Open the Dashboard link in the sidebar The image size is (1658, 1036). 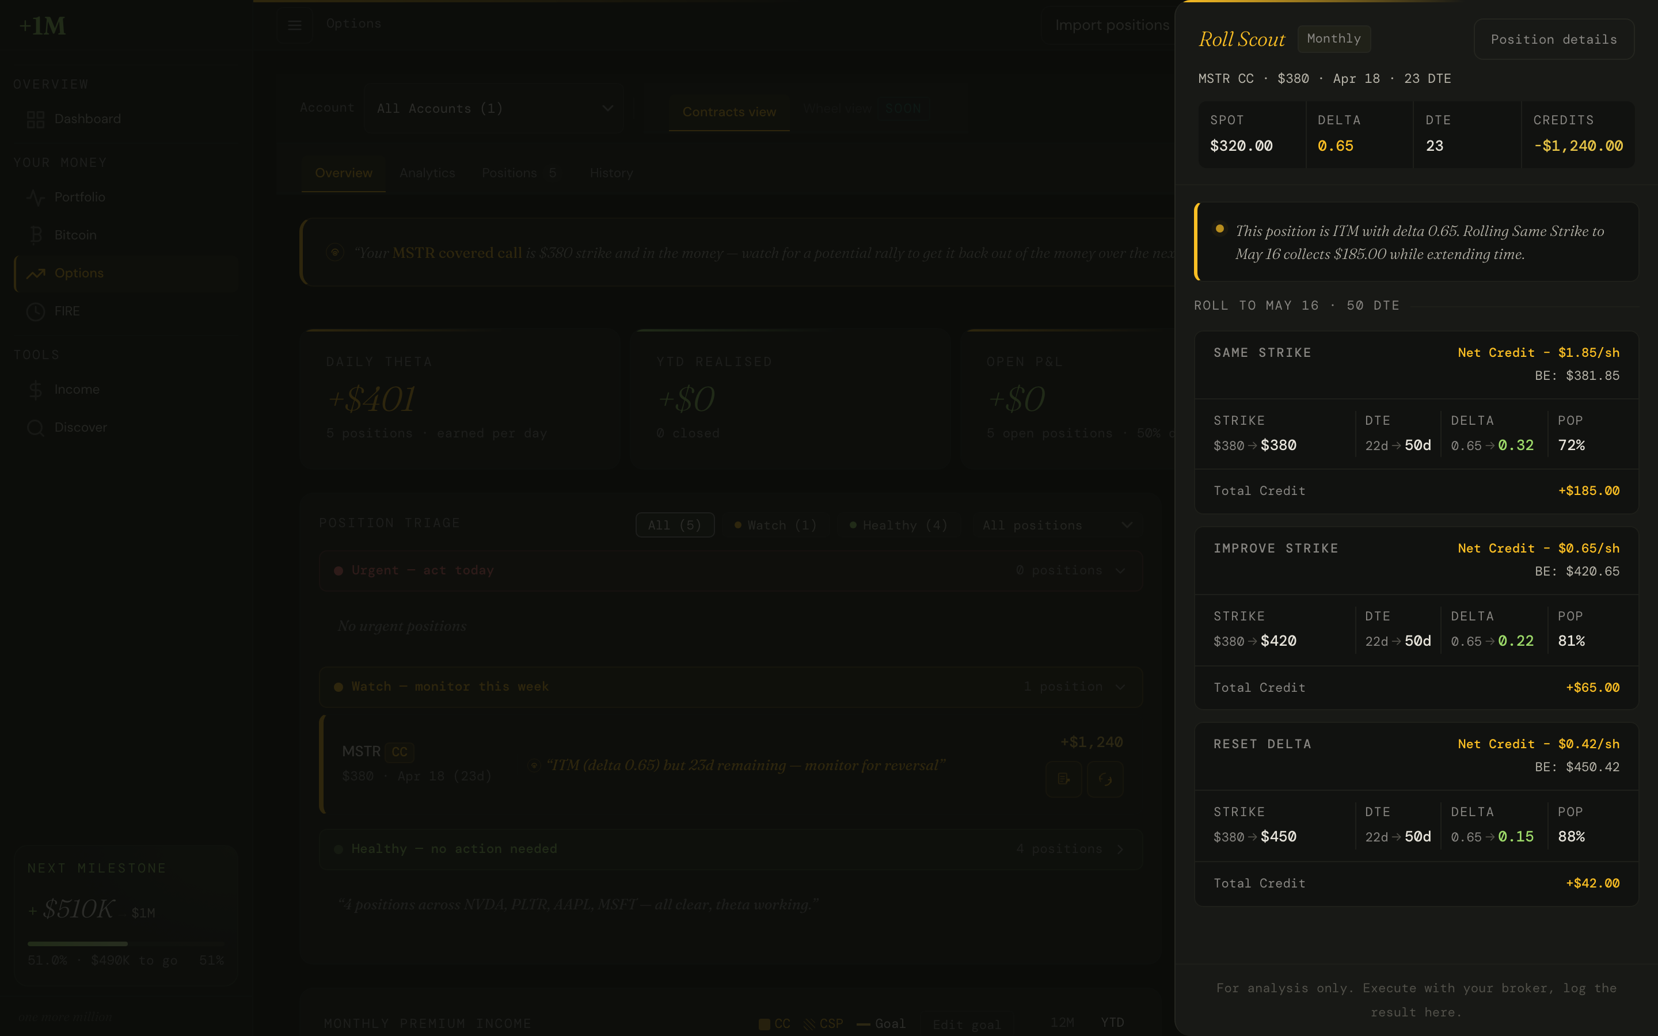point(126,119)
